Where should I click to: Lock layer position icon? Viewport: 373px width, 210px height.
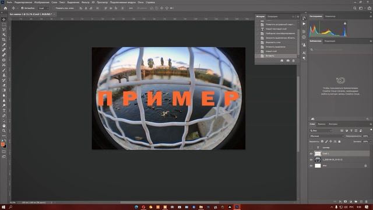[x=330, y=141]
